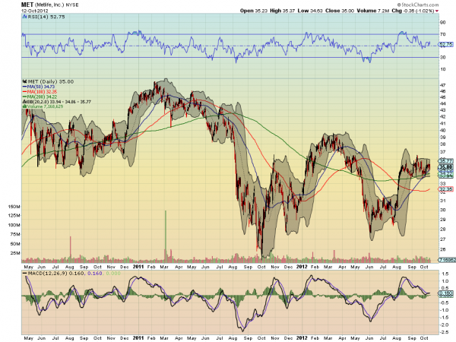Click the 35.77 upper band price tag

(x=446, y=161)
